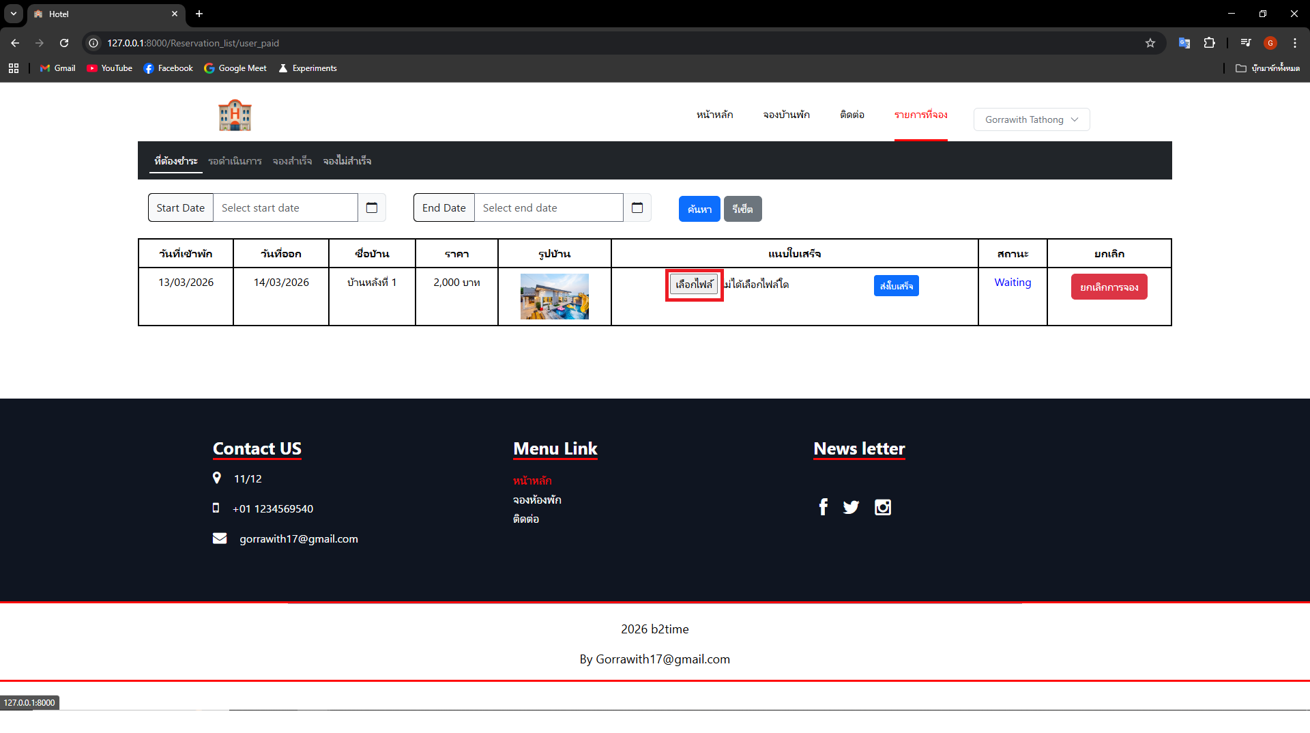Open the Start Date calendar picker

[372, 208]
